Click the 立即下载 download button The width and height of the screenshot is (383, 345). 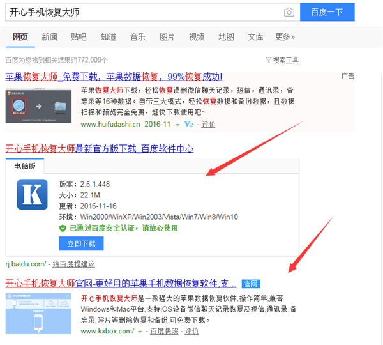pyautogui.click(x=81, y=243)
